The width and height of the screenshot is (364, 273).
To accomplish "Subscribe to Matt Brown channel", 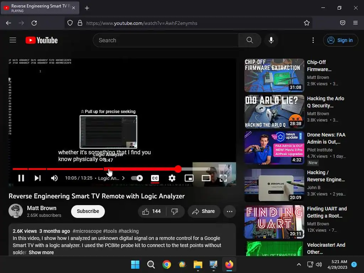I will coord(88,211).
